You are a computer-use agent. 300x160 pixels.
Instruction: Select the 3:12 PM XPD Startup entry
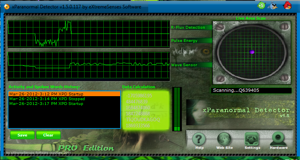64,94
